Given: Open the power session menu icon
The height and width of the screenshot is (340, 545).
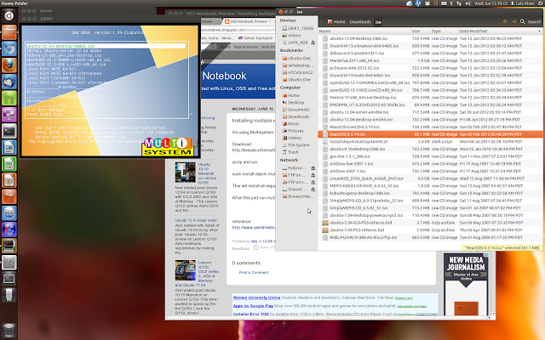Looking at the screenshot, I should (x=540, y=3).
